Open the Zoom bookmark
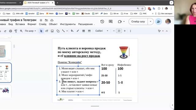 pos(59,13)
